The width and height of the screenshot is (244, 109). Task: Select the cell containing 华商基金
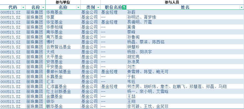63,12
